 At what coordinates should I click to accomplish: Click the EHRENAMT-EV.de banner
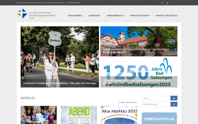pyautogui.click(x=159, y=118)
